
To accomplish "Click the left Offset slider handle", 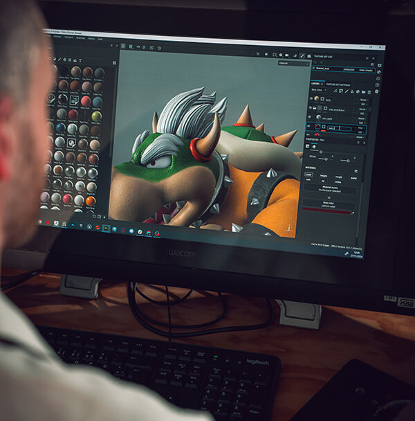I will pyautogui.click(x=326, y=159).
